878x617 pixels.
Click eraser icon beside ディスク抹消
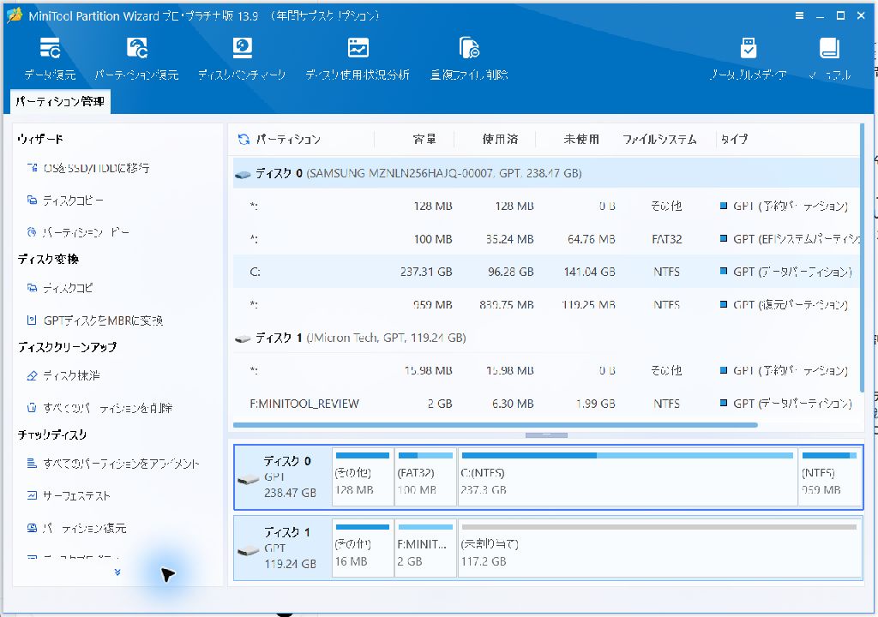tap(33, 375)
